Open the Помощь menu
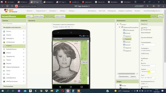Image resolution: width=166 pixels, height=93 pixels. 72,11
